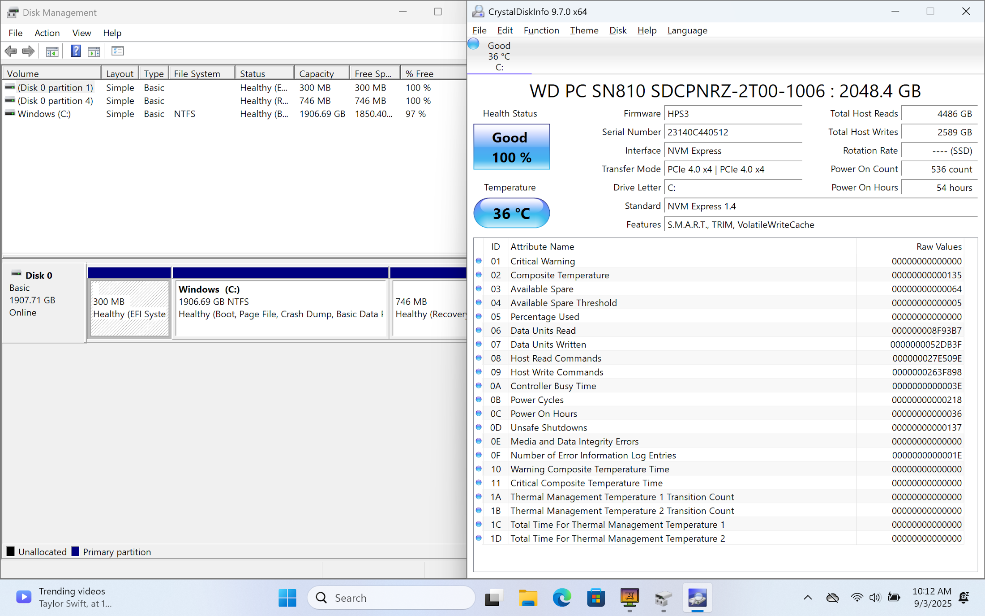Open CrystalDiskInfo Edit menu
985x616 pixels.
pyautogui.click(x=505, y=30)
